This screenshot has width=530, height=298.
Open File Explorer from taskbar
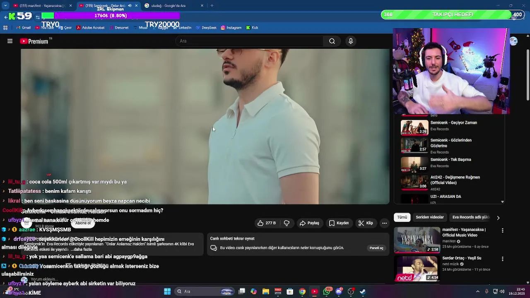point(265,292)
